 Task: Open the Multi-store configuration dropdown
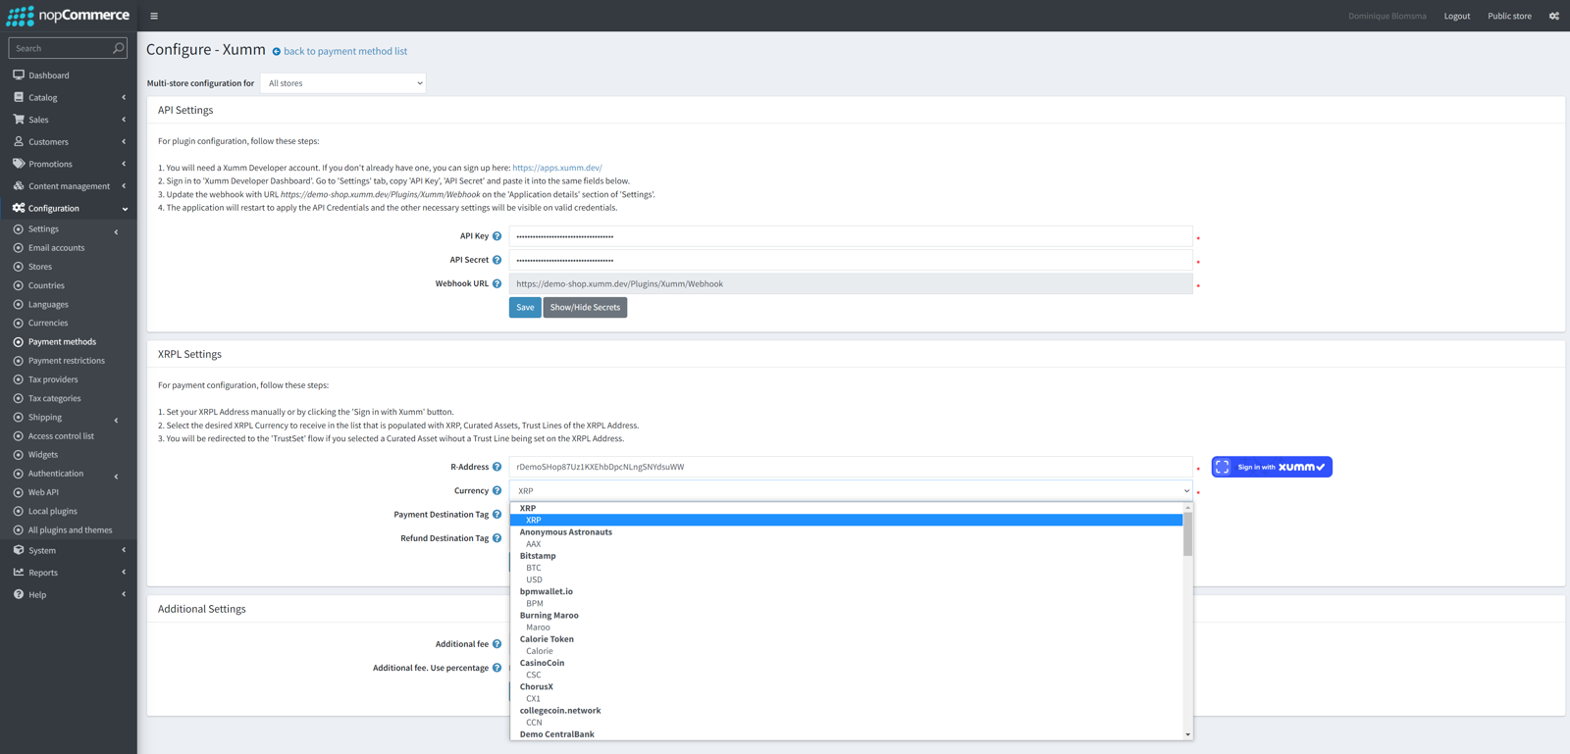tap(343, 83)
